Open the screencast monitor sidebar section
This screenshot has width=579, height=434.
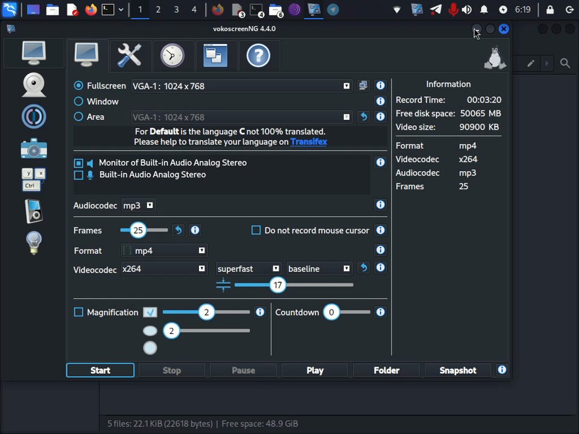[34, 53]
